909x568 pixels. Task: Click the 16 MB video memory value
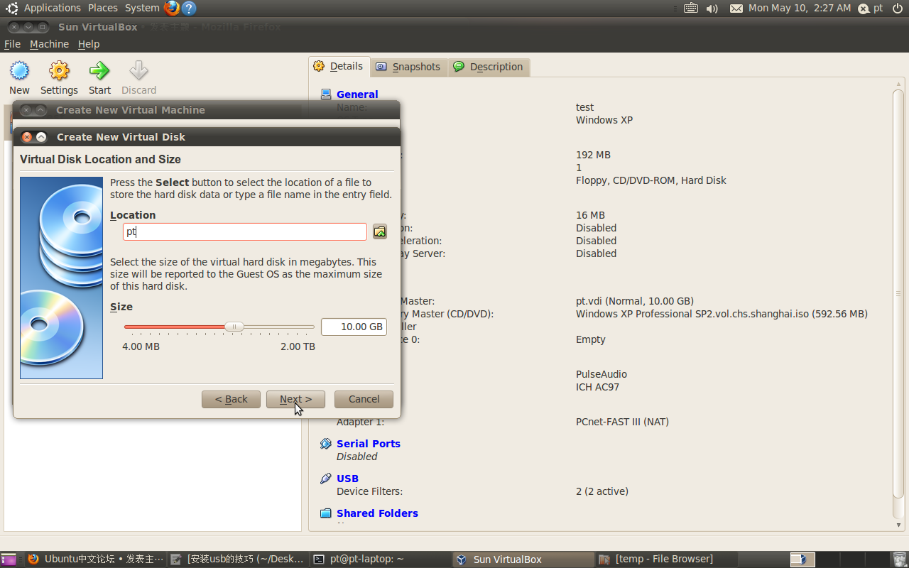pos(590,215)
